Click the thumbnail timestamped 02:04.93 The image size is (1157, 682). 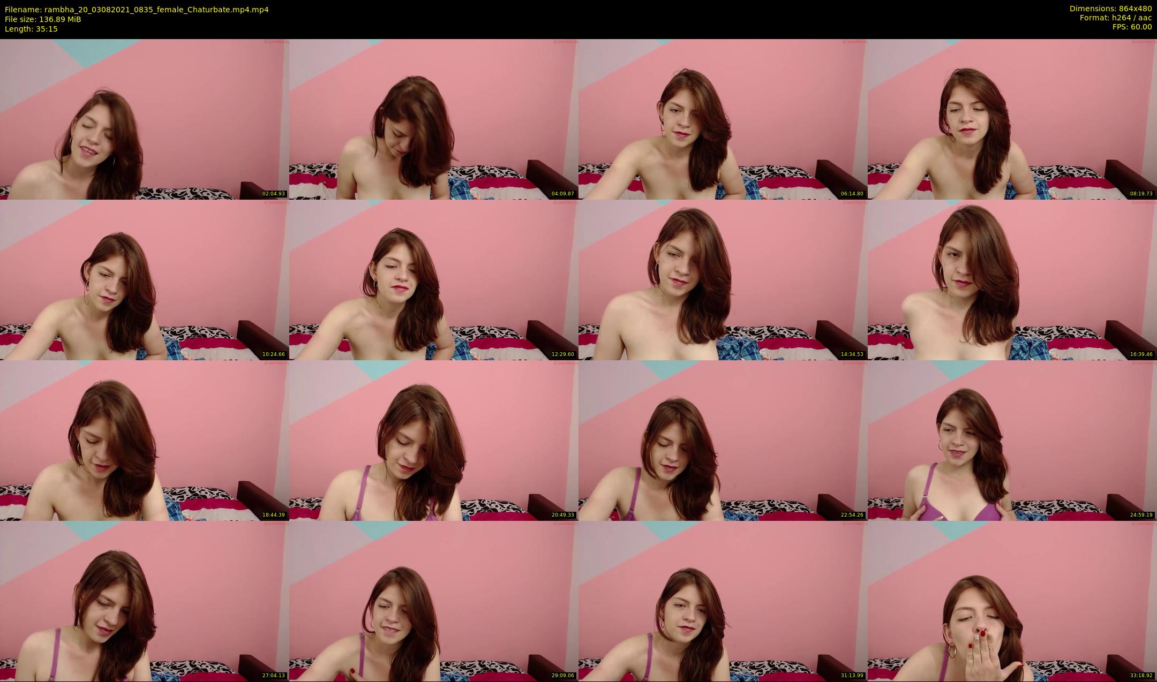click(145, 119)
